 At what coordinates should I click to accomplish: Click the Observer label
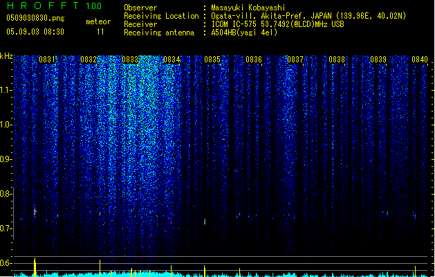coord(140,8)
